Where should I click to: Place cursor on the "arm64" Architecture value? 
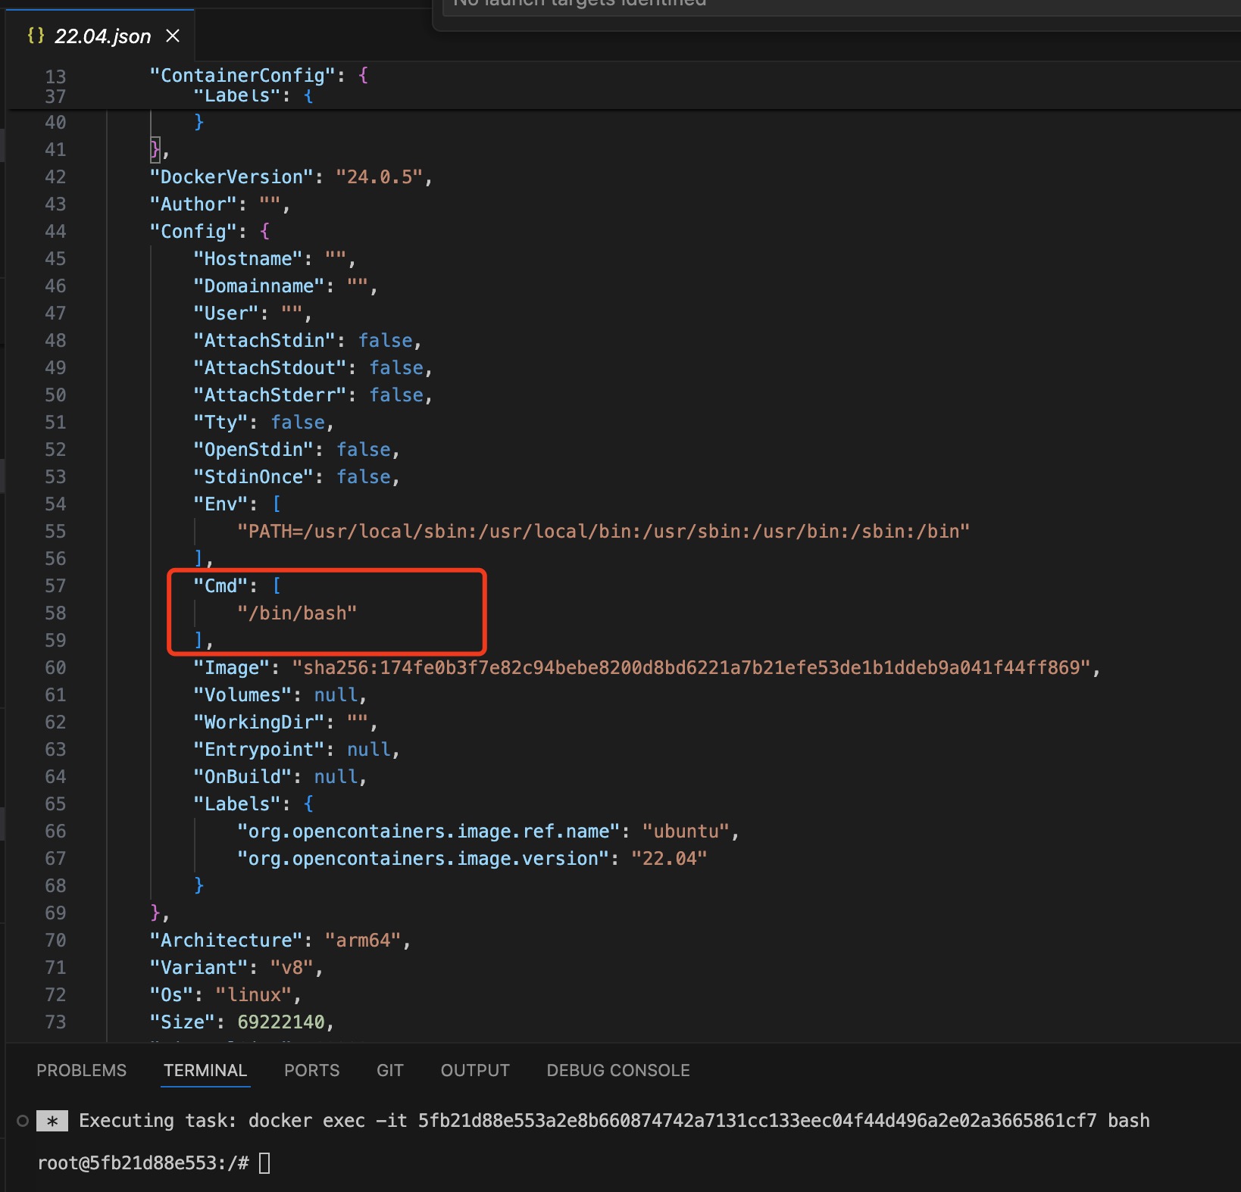coord(363,941)
